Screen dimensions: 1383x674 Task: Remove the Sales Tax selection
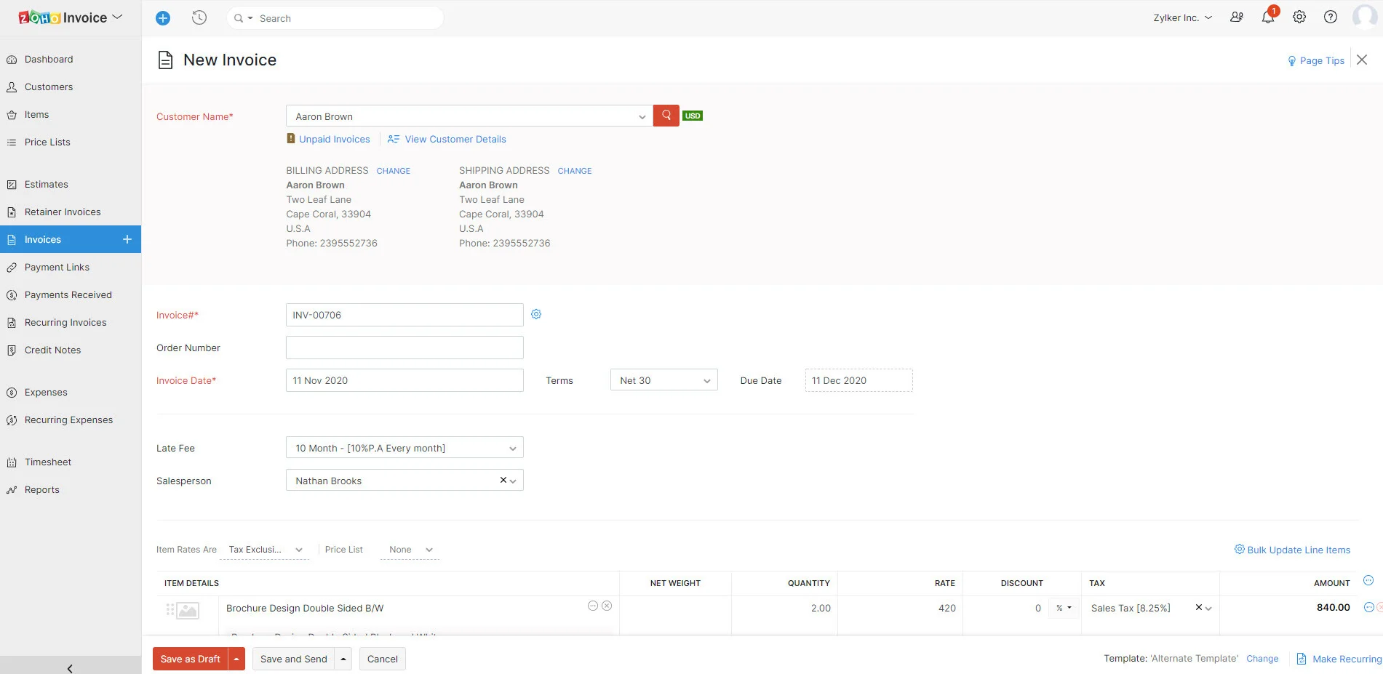tap(1199, 607)
